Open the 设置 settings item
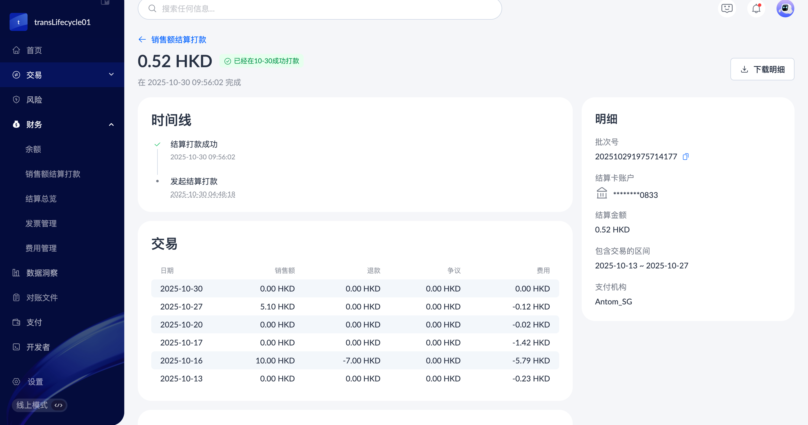 [35, 382]
